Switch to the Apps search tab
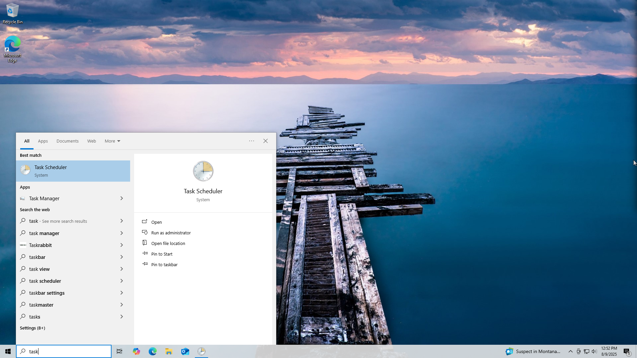This screenshot has height=358, width=637. pos(43,141)
